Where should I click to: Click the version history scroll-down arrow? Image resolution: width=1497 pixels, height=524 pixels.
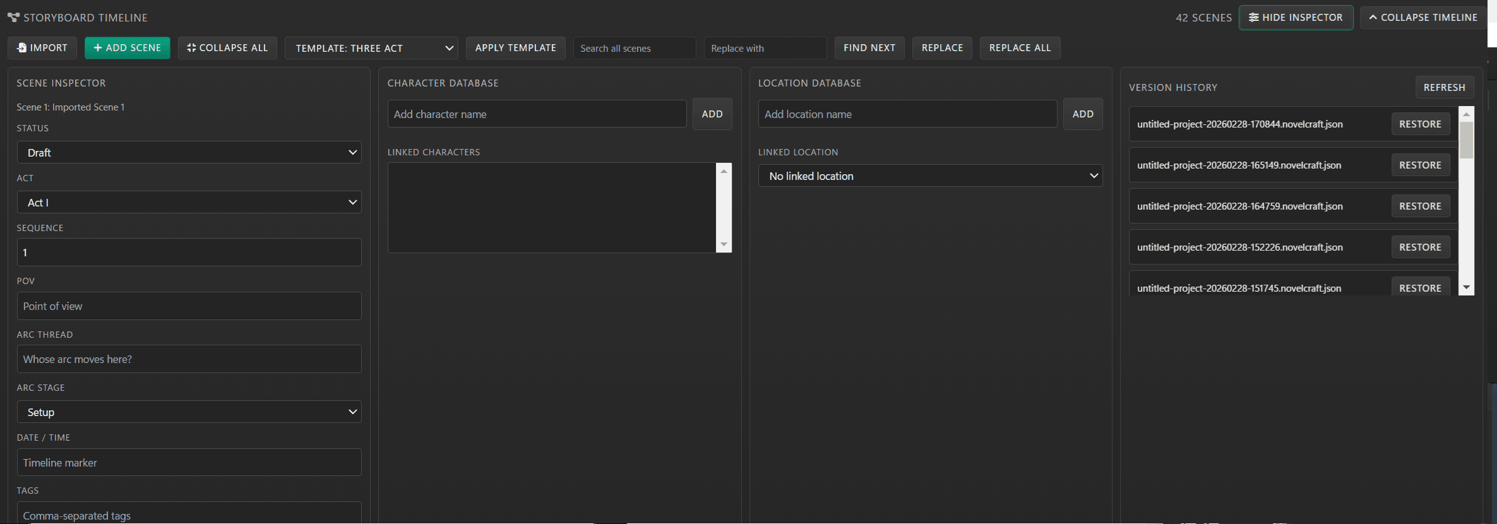tap(1467, 288)
